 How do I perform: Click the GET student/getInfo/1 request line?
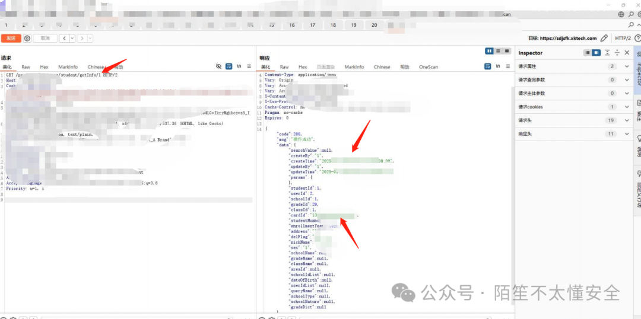[x=62, y=75]
